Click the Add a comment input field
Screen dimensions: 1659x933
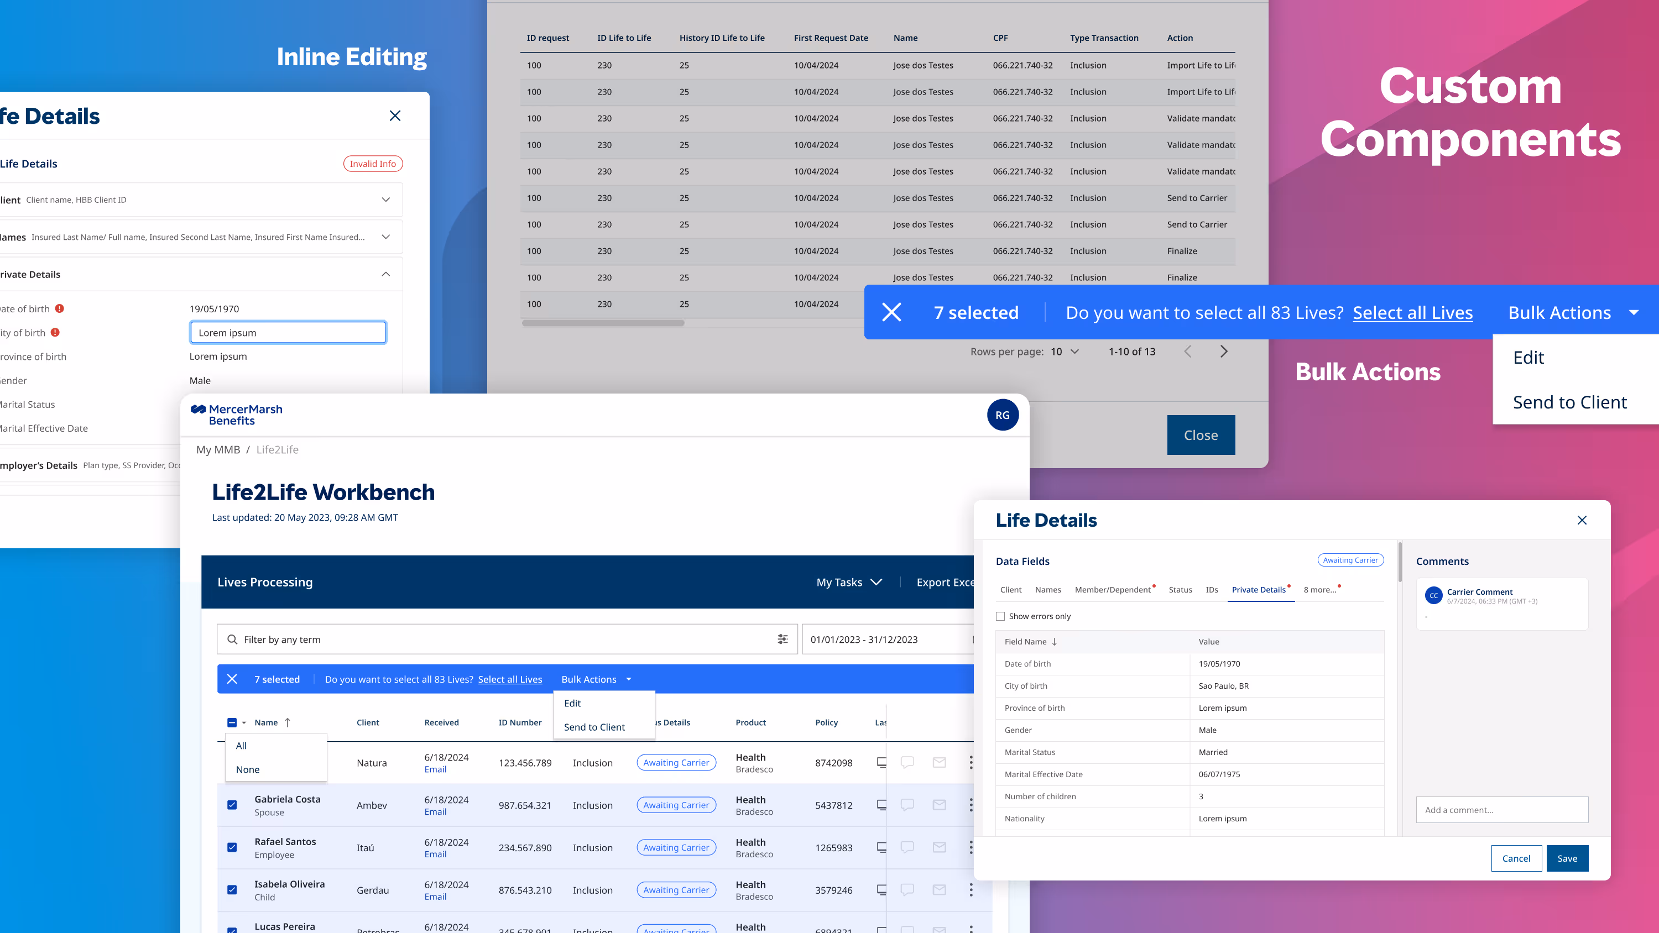(1501, 810)
